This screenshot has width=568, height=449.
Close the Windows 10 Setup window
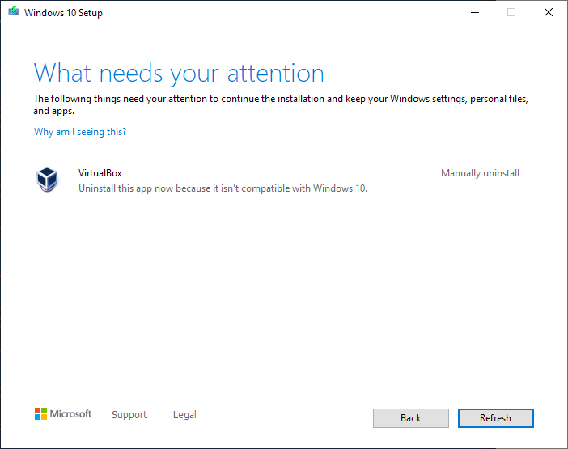tap(549, 12)
